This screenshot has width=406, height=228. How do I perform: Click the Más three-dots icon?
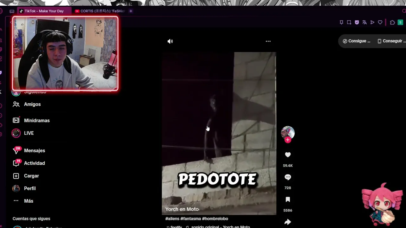pos(16,201)
